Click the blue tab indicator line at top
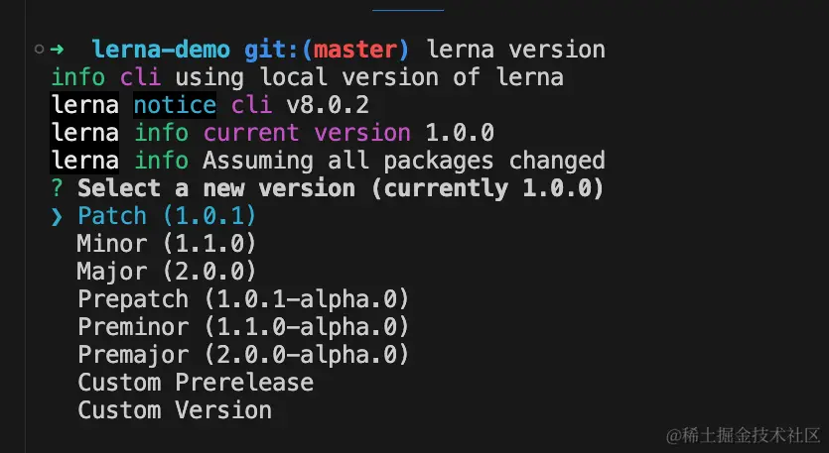 [x=408, y=10]
